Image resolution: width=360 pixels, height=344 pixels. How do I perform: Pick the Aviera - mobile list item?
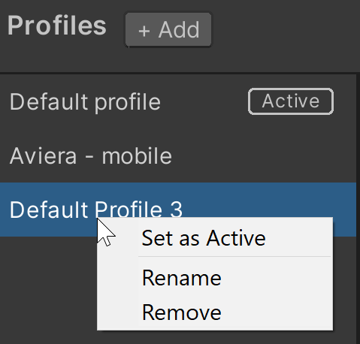click(178, 155)
